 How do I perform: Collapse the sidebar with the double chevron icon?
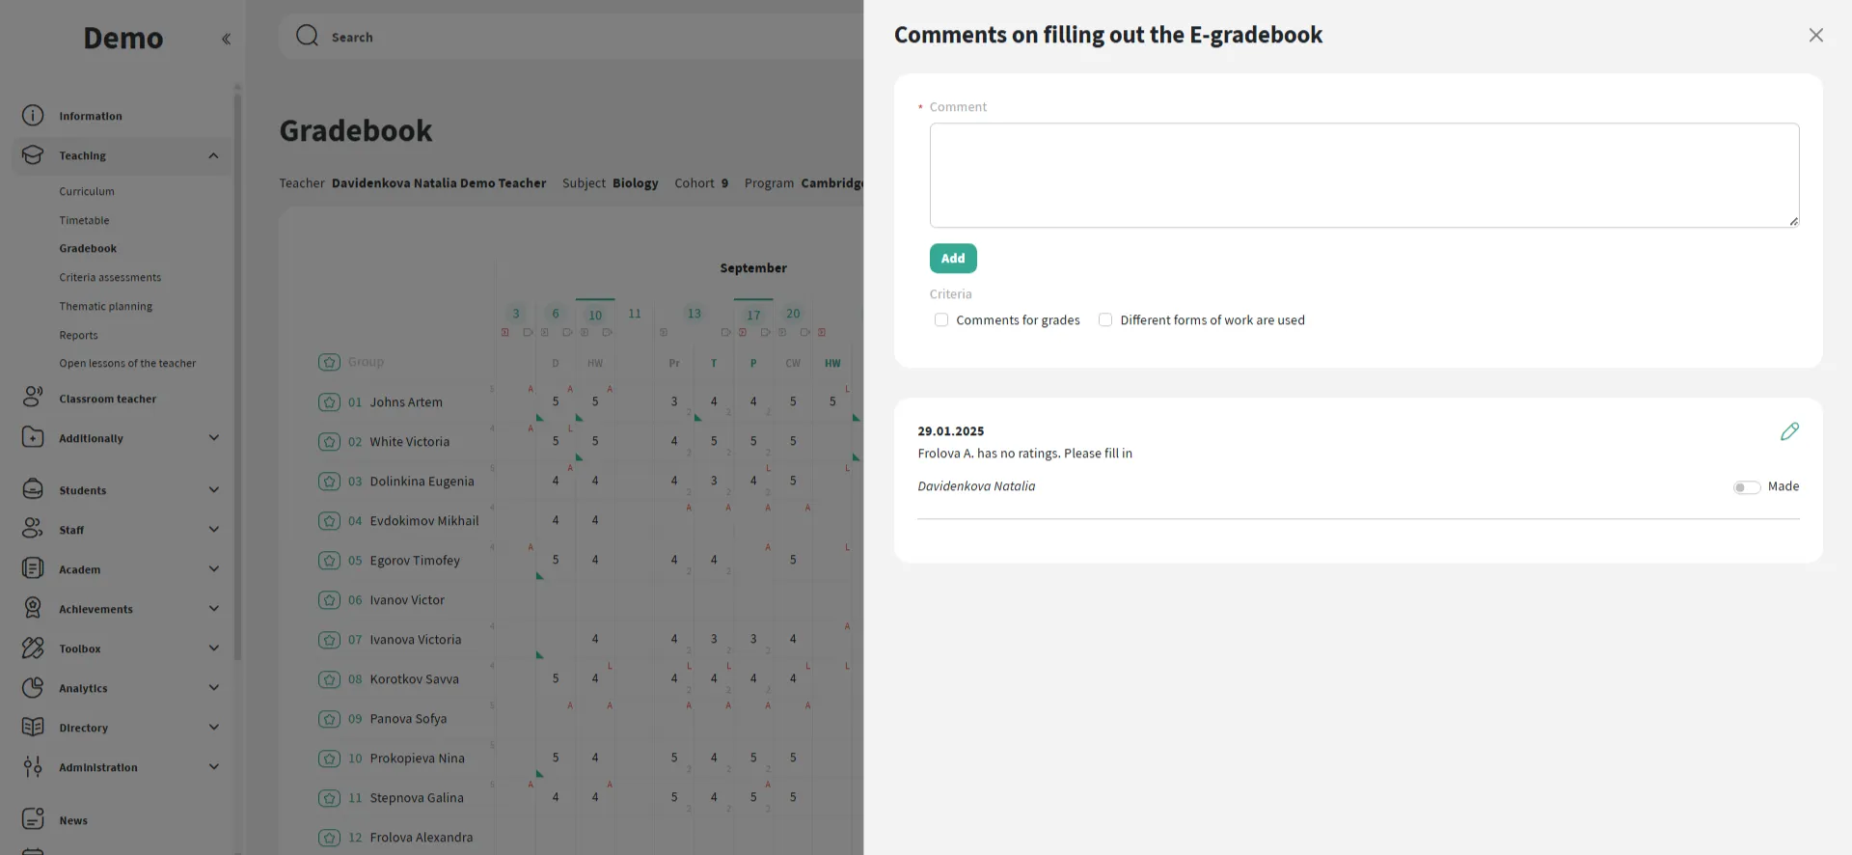coord(226,40)
